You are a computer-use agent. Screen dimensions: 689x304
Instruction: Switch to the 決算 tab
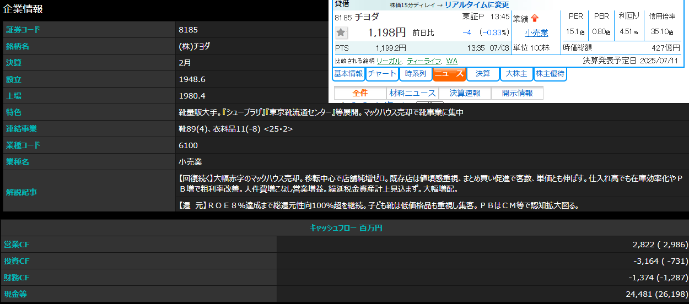click(483, 73)
